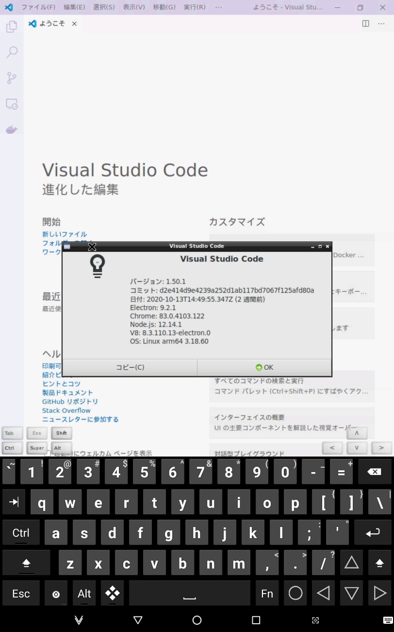
Task: Tap the backspace key on keyboard
Action: (x=374, y=472)
